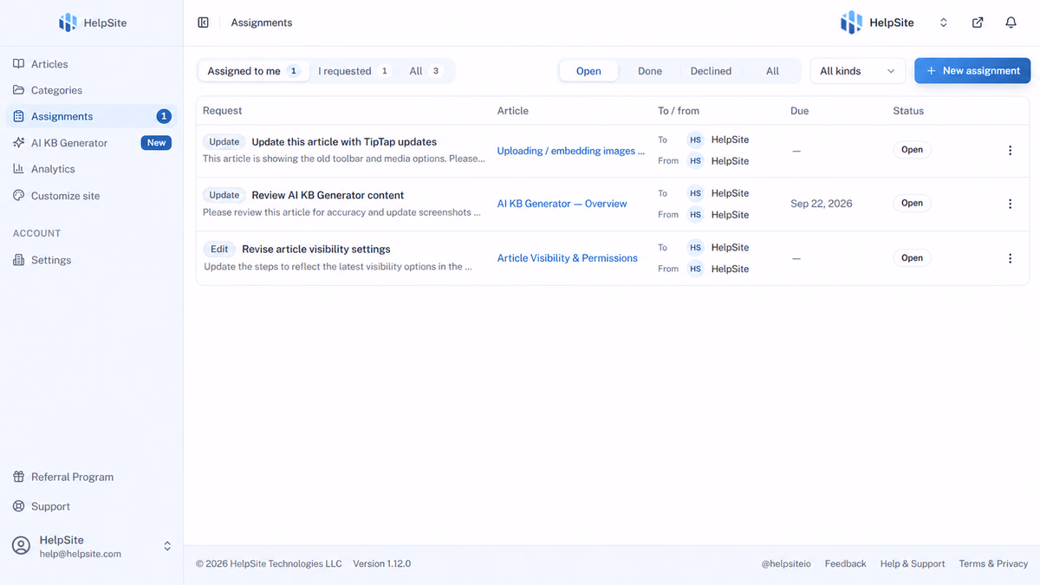Select 'Review AI KB Generator content' request
Viewport: 1040px width, 585px height.
pos(328,195)
